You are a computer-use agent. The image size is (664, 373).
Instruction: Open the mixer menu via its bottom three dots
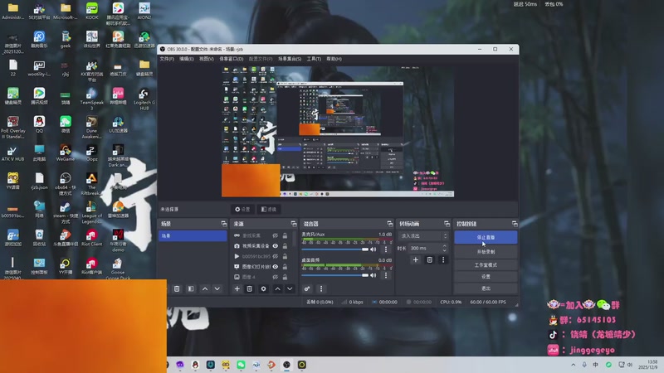click(321, 288)
